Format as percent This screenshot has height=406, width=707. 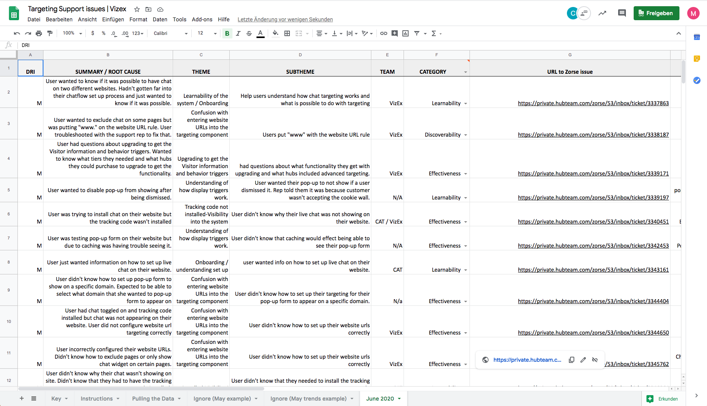click(104, 33)
